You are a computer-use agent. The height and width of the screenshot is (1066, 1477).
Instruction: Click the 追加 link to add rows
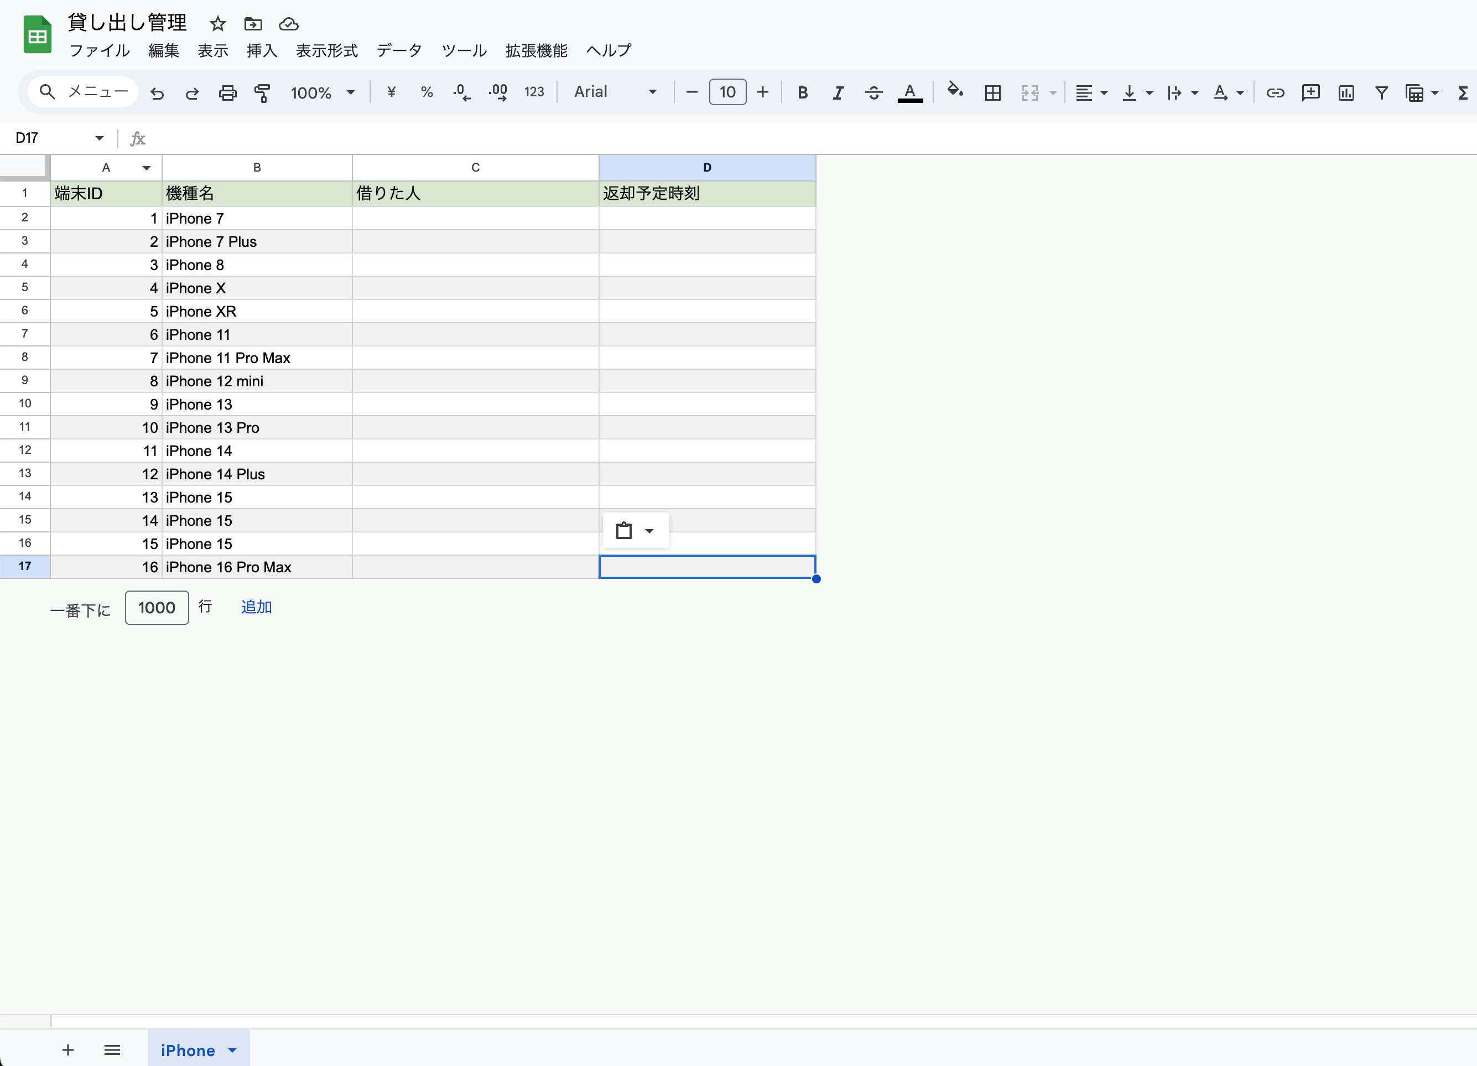[x=256, y=607]
